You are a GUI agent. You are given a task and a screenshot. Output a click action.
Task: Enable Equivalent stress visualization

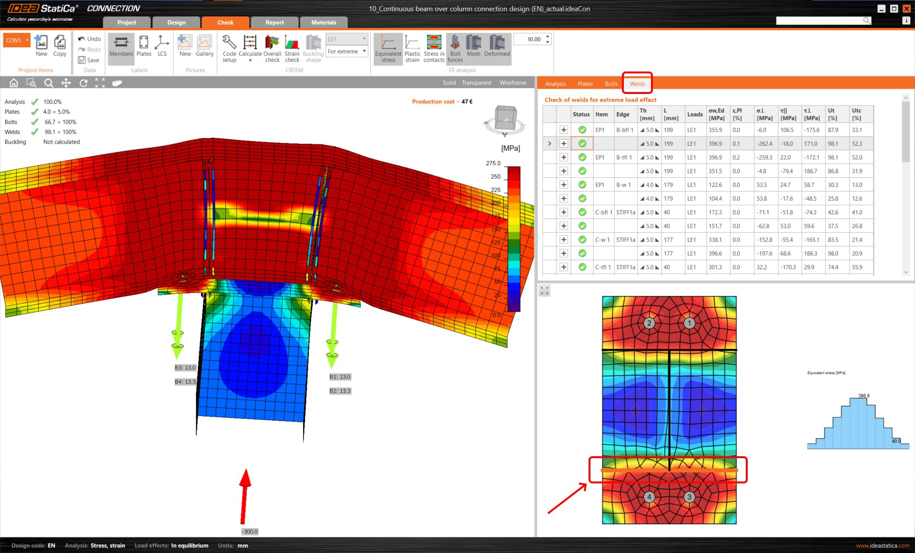coord(388,48)
